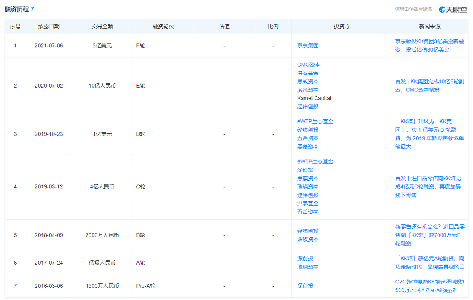Open news link about 1亿美元 D轮融资
This screenshot has height=300, width=473.
430,134
